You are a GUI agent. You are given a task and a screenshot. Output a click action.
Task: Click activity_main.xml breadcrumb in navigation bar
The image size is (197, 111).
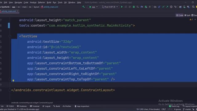[50, 7]
